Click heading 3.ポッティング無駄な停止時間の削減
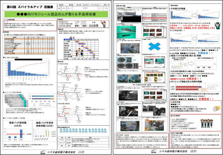The image size is (223, 155). tap(185, 81)
